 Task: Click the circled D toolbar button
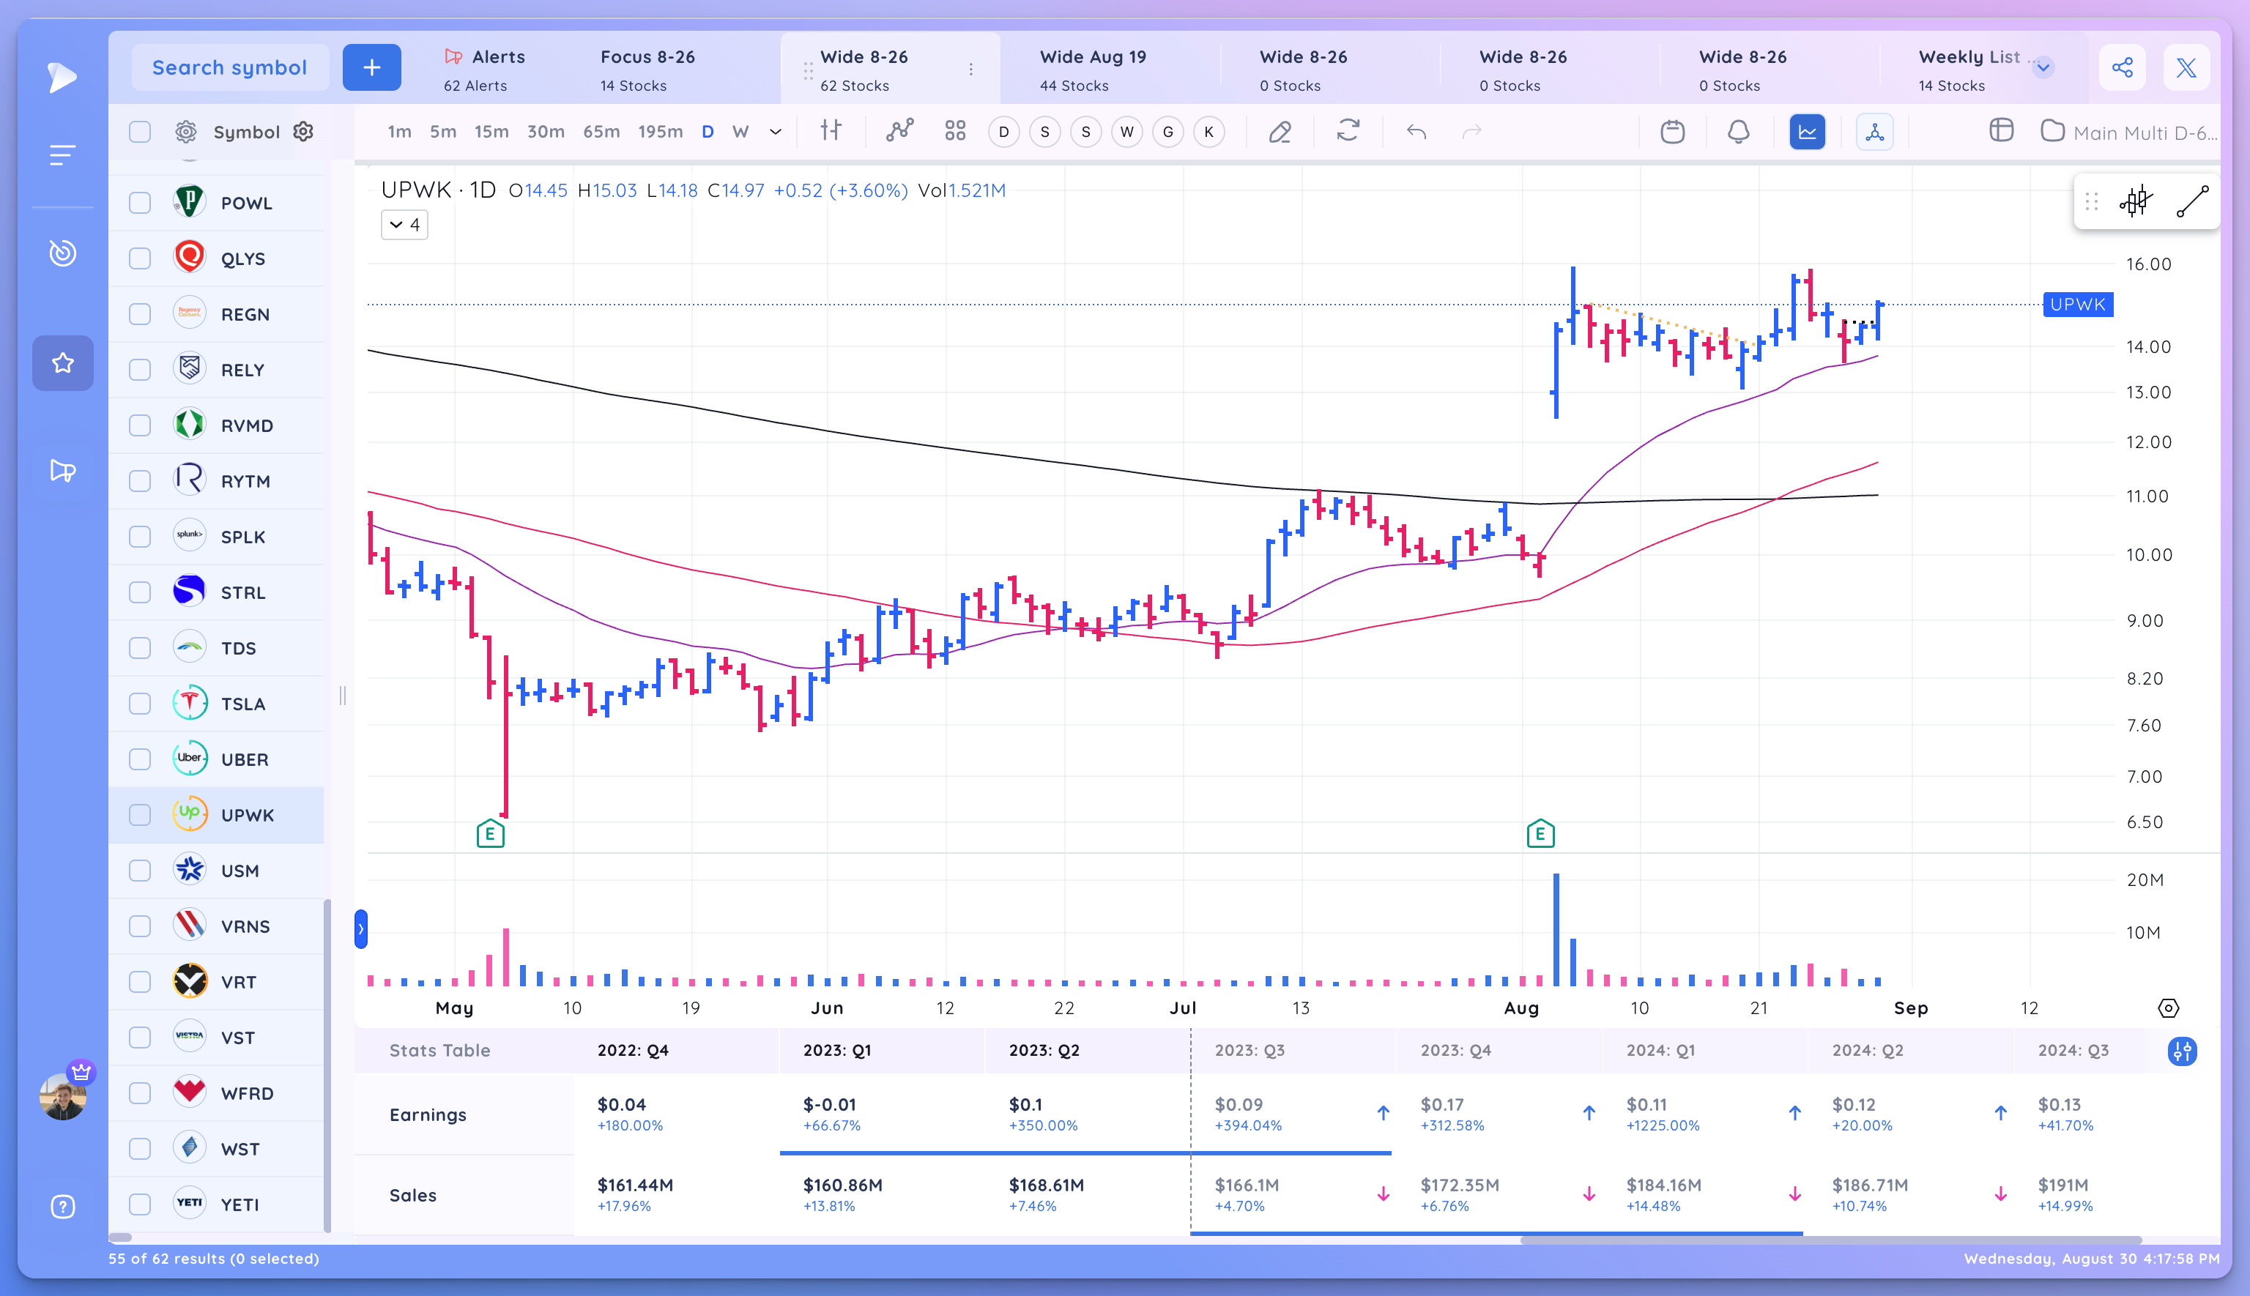pyautogui.click(x=1003, y=132)
